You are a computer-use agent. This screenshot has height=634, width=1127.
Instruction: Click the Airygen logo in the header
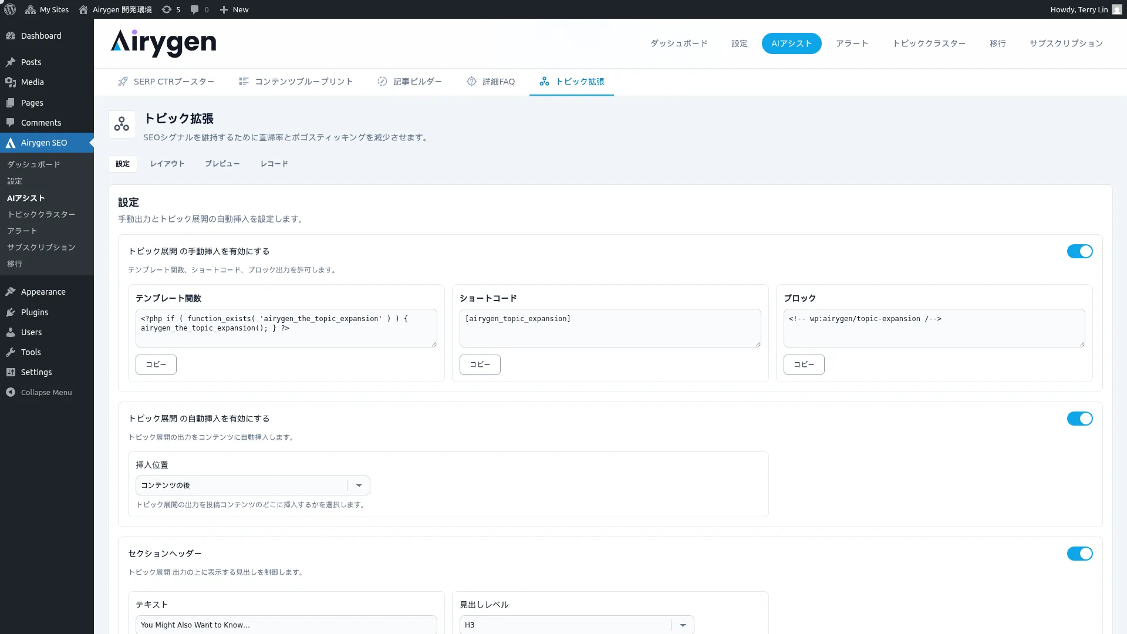(163, 43)
